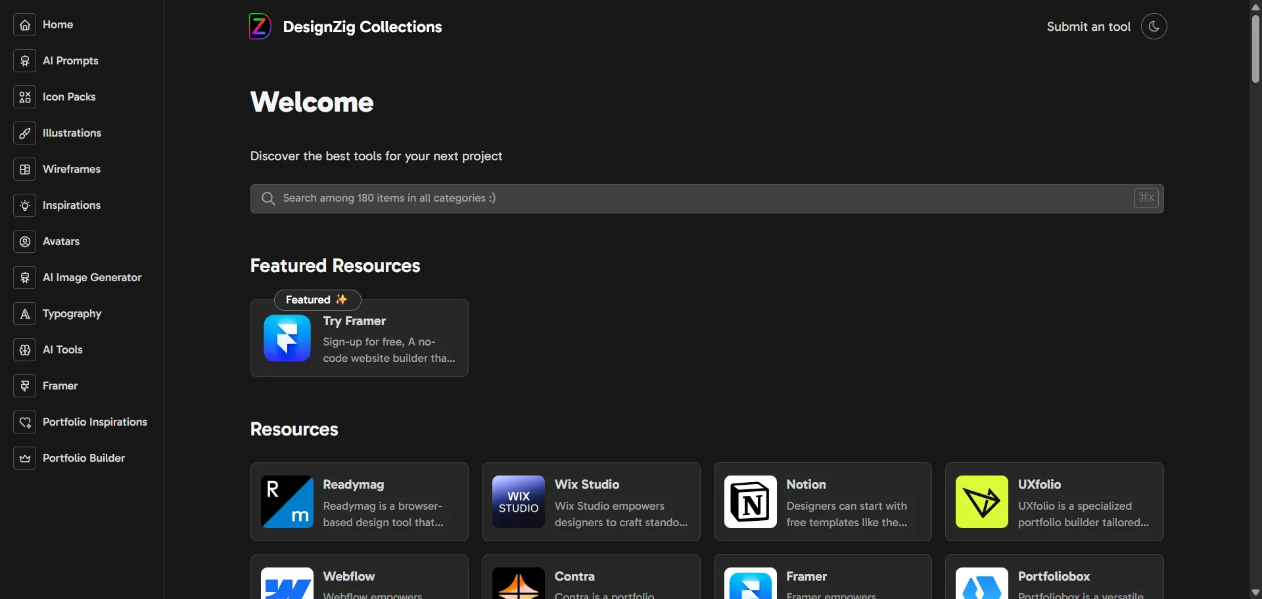Click the Submit an tool link

(1088, 27)
